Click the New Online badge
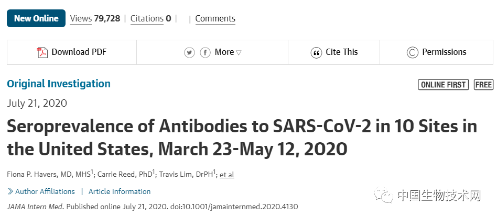497x217 pixels. pos(36,18)
